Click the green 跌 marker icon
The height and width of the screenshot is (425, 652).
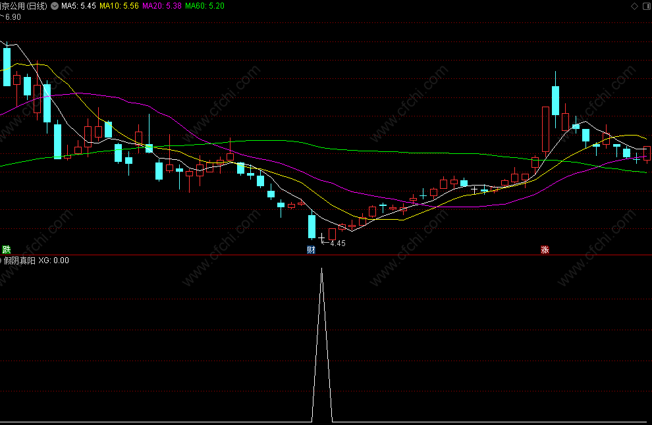(6, 249)
